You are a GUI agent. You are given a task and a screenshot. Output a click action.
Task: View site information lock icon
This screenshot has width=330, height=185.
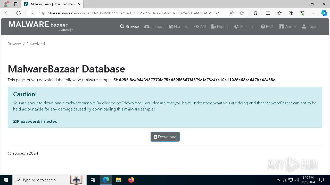click(x=32, y=13)
